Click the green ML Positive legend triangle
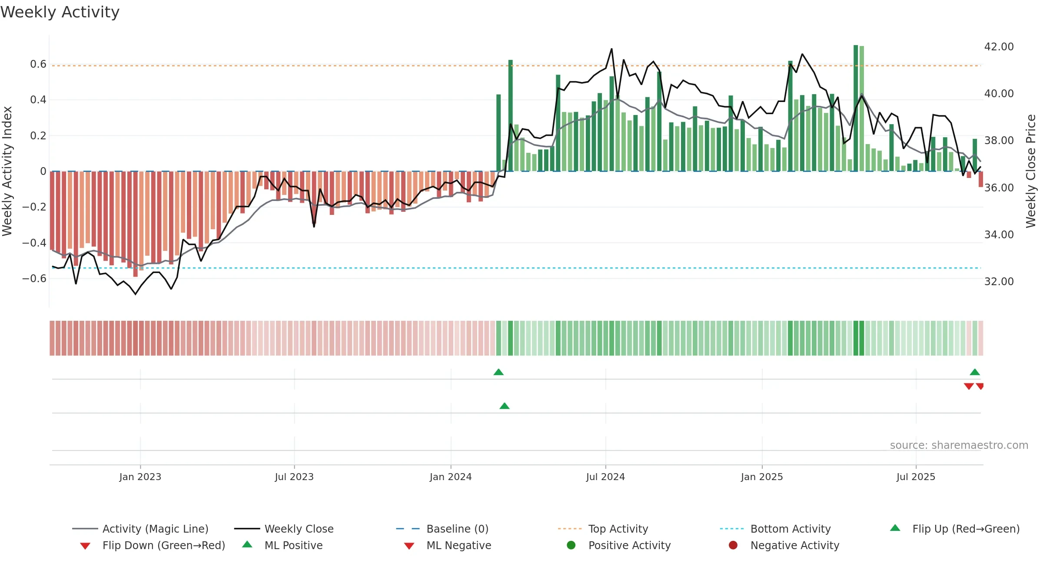 tap(247, 544)
